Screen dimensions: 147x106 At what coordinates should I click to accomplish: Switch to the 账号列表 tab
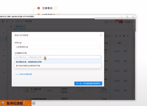[x=19, y=27]
